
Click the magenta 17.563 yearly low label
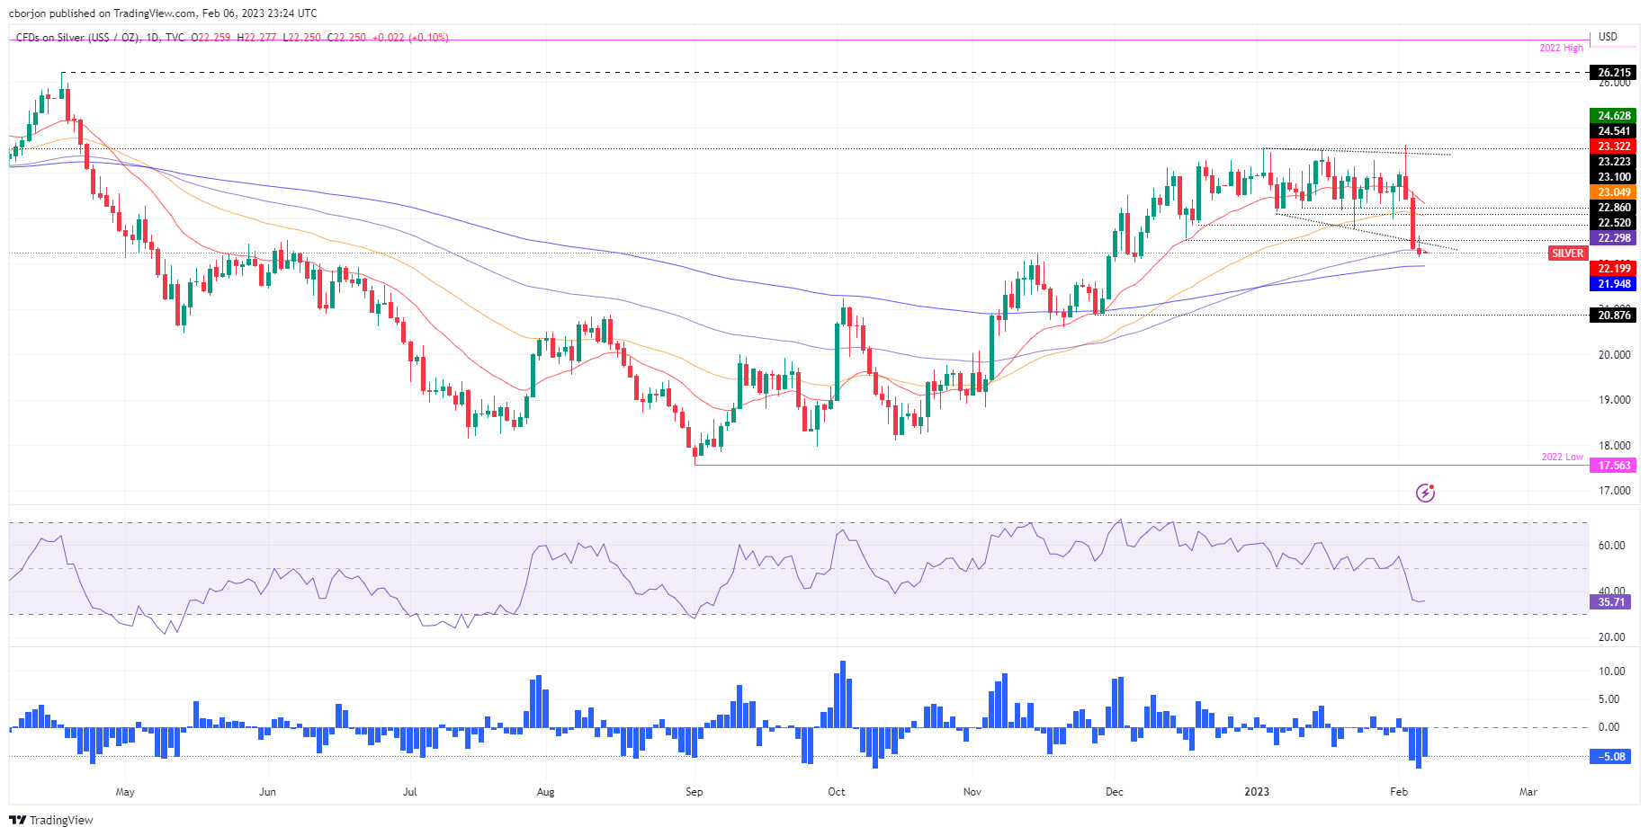click(1614, 466)
